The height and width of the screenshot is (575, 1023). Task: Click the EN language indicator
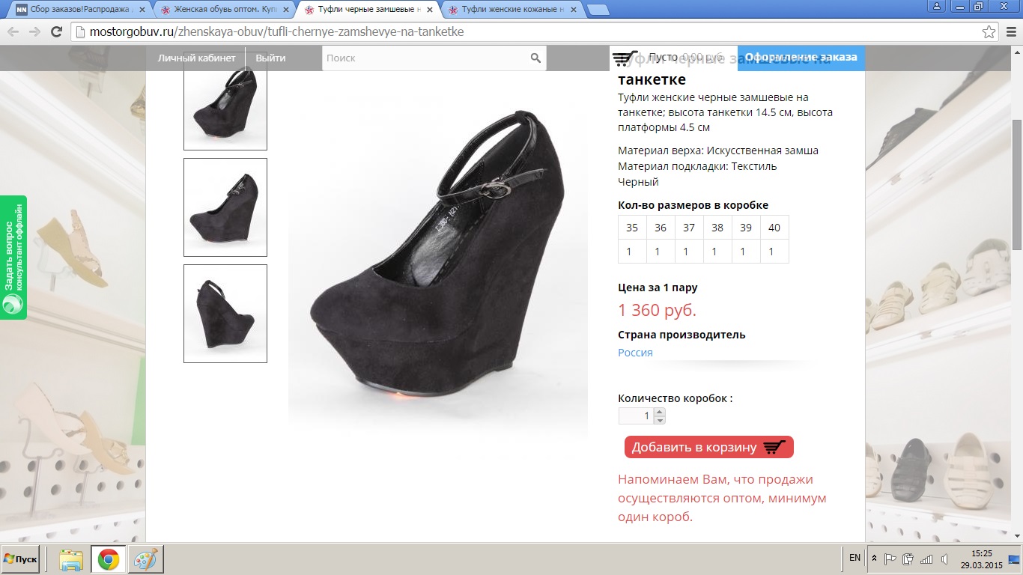(x=854, y=558)
